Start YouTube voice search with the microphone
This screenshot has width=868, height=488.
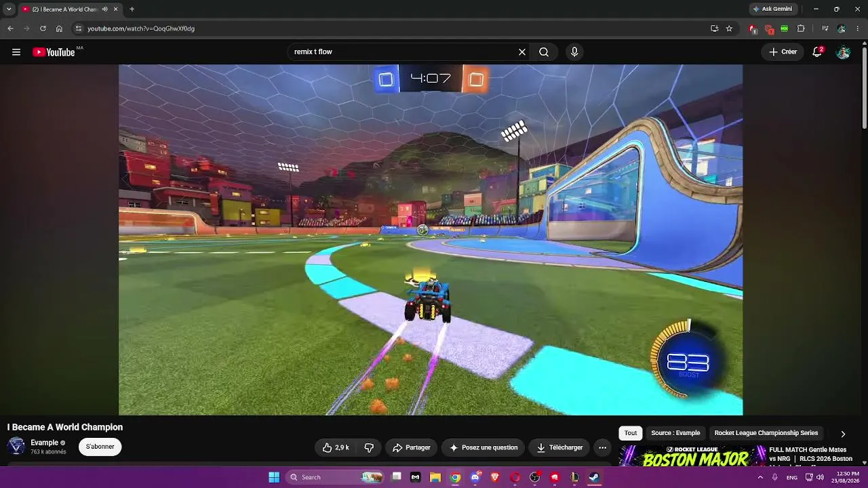(x=574, y=52)
